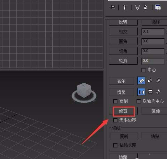167x159 pixels.
Task: Click the 切角 value input field
Action: click(153, 51)
